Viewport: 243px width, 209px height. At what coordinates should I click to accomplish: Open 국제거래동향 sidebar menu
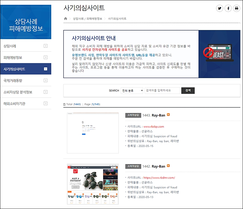click(x=26, y=80)
